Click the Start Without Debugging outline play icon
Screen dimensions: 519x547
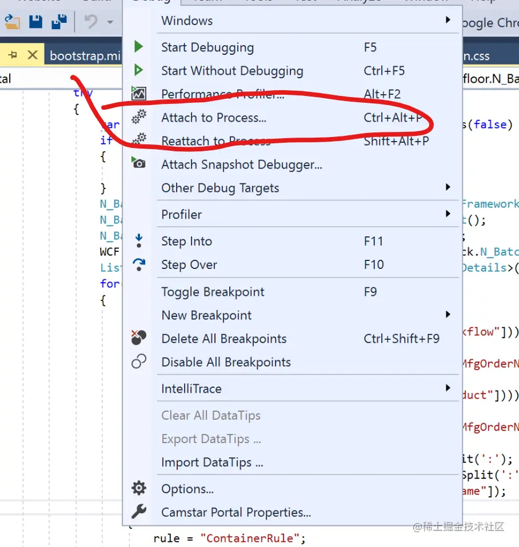pos(139,70)
